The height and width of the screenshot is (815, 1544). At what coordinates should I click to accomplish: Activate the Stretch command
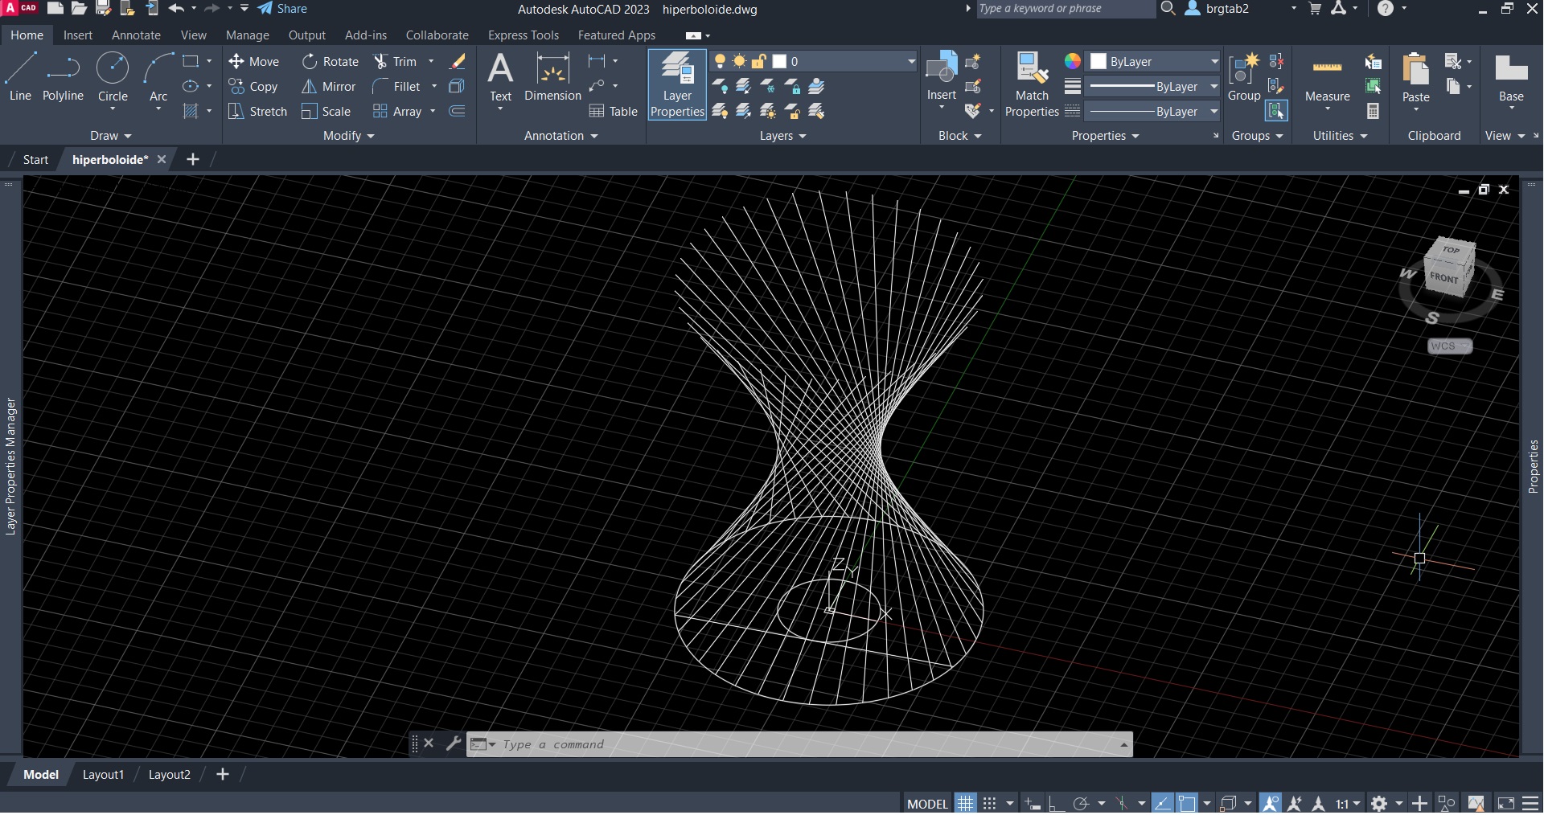[x=257, y=112]
